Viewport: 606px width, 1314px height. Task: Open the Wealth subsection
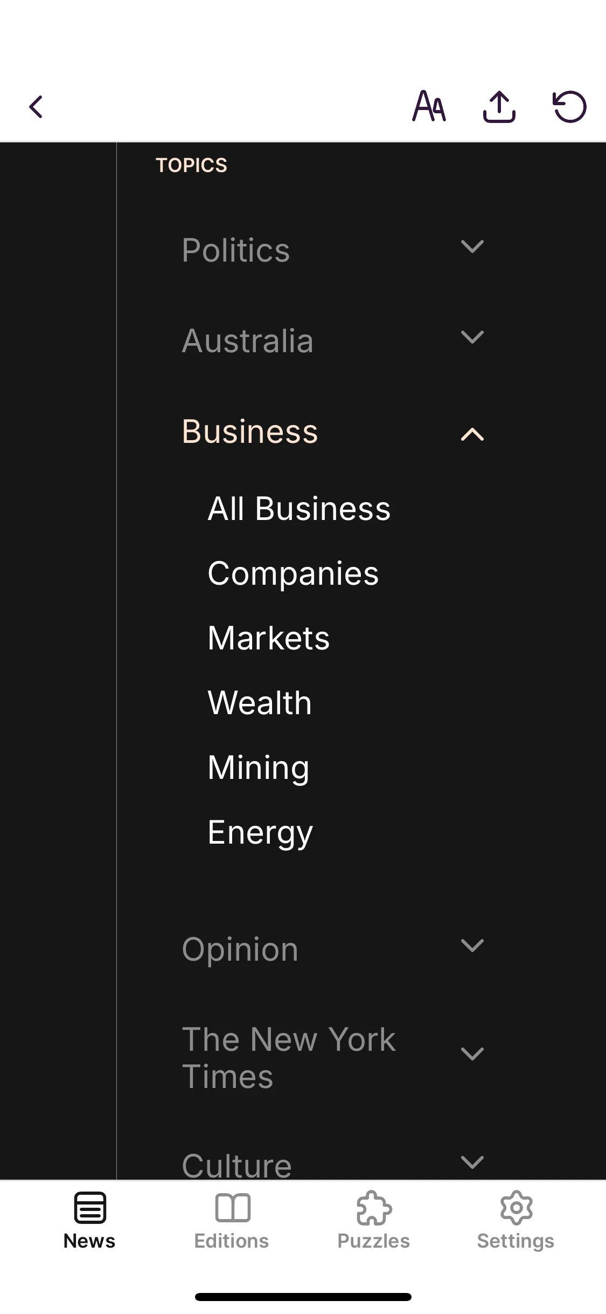pyautogui.click(x=260, y=703)
